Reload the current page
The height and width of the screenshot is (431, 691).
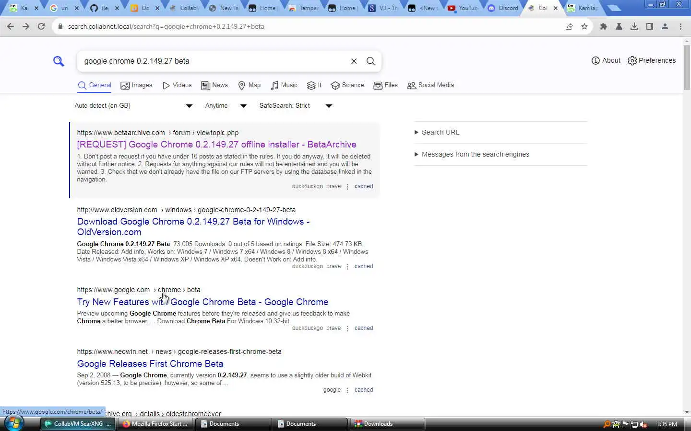(41, 26)
